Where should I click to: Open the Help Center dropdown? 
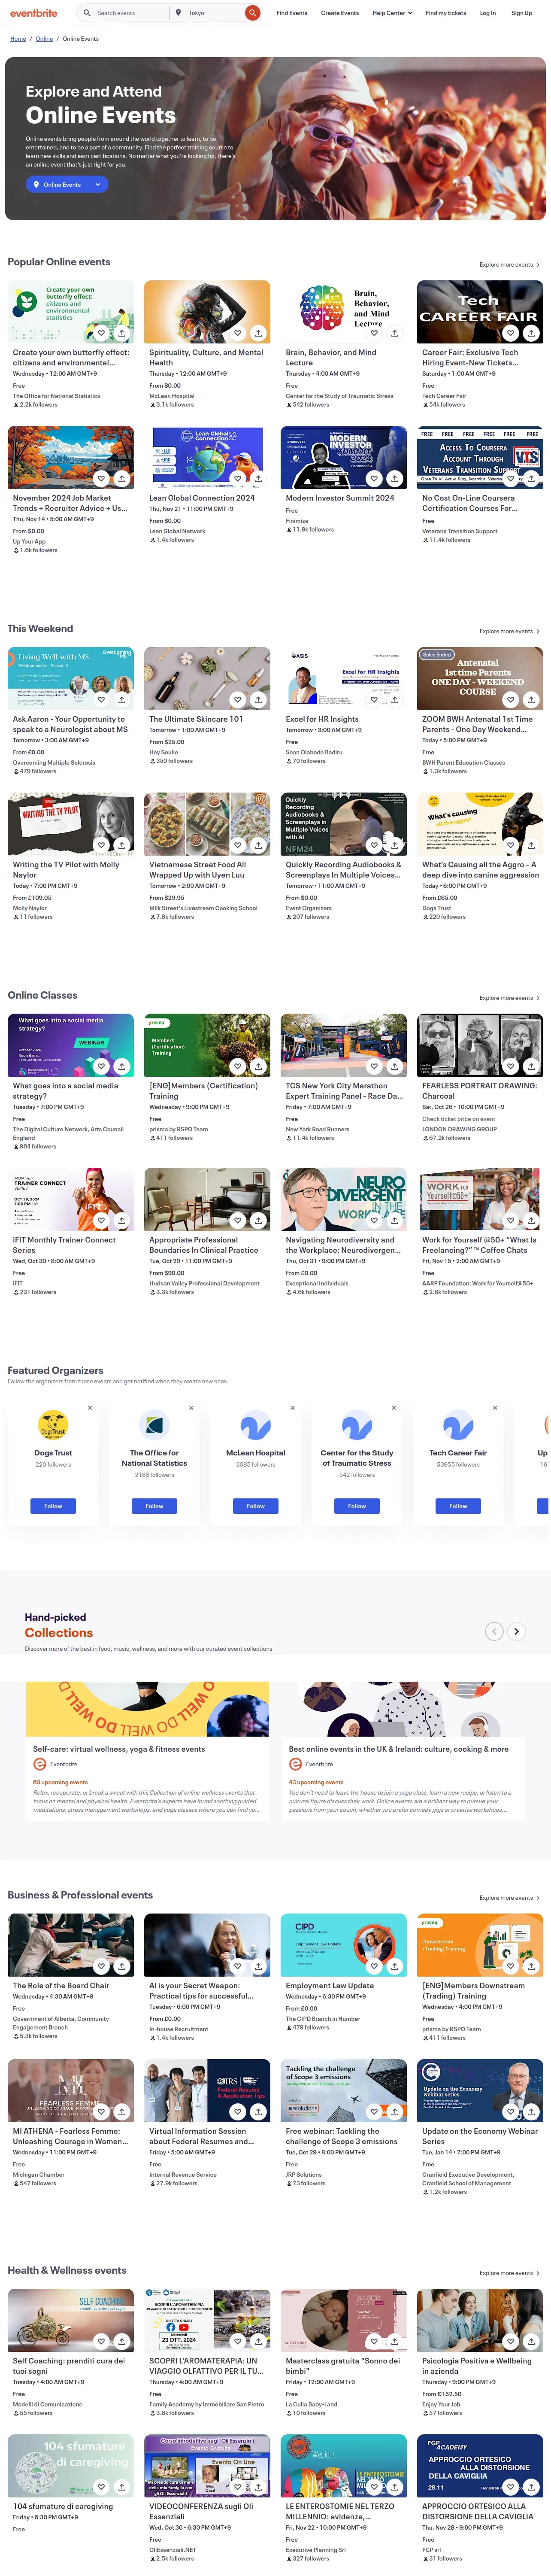392,13
